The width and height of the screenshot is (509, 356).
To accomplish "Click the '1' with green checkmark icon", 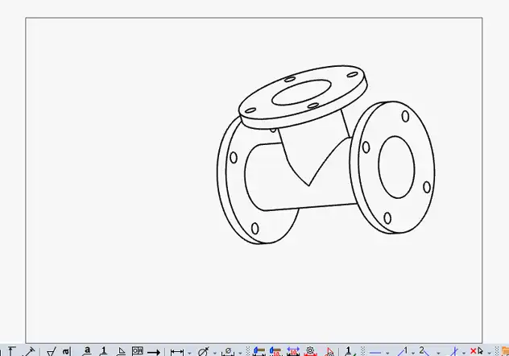I will click(x=349, y=351).
